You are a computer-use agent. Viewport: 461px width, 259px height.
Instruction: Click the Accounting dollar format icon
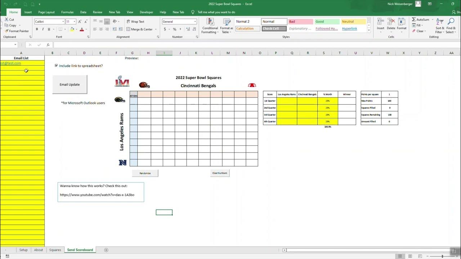pyautogui.click(x=165, y=29)
